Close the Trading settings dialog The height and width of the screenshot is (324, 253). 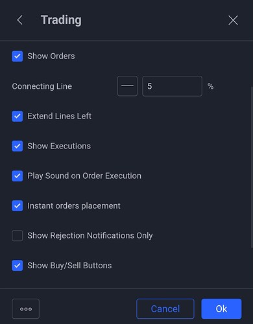[233, 20]
